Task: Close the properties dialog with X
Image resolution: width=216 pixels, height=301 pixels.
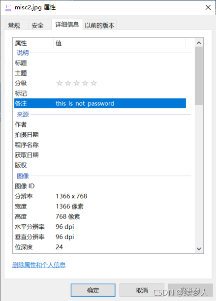Action: pos(208,7)
